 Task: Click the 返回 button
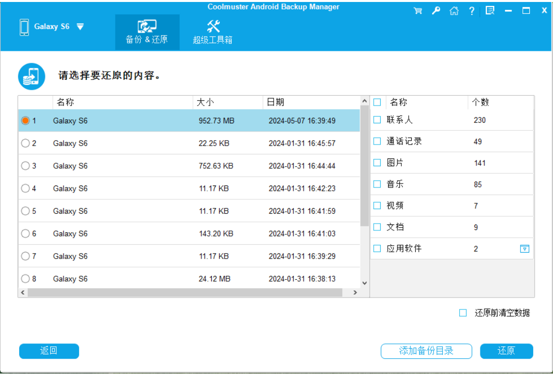(49, 351)
